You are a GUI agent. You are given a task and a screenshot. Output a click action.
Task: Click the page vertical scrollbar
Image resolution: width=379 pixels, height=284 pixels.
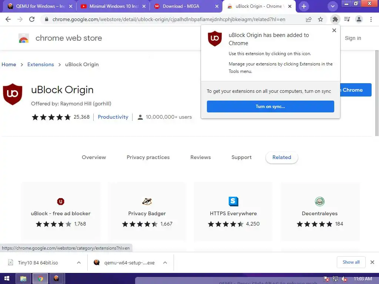(376, 93)
